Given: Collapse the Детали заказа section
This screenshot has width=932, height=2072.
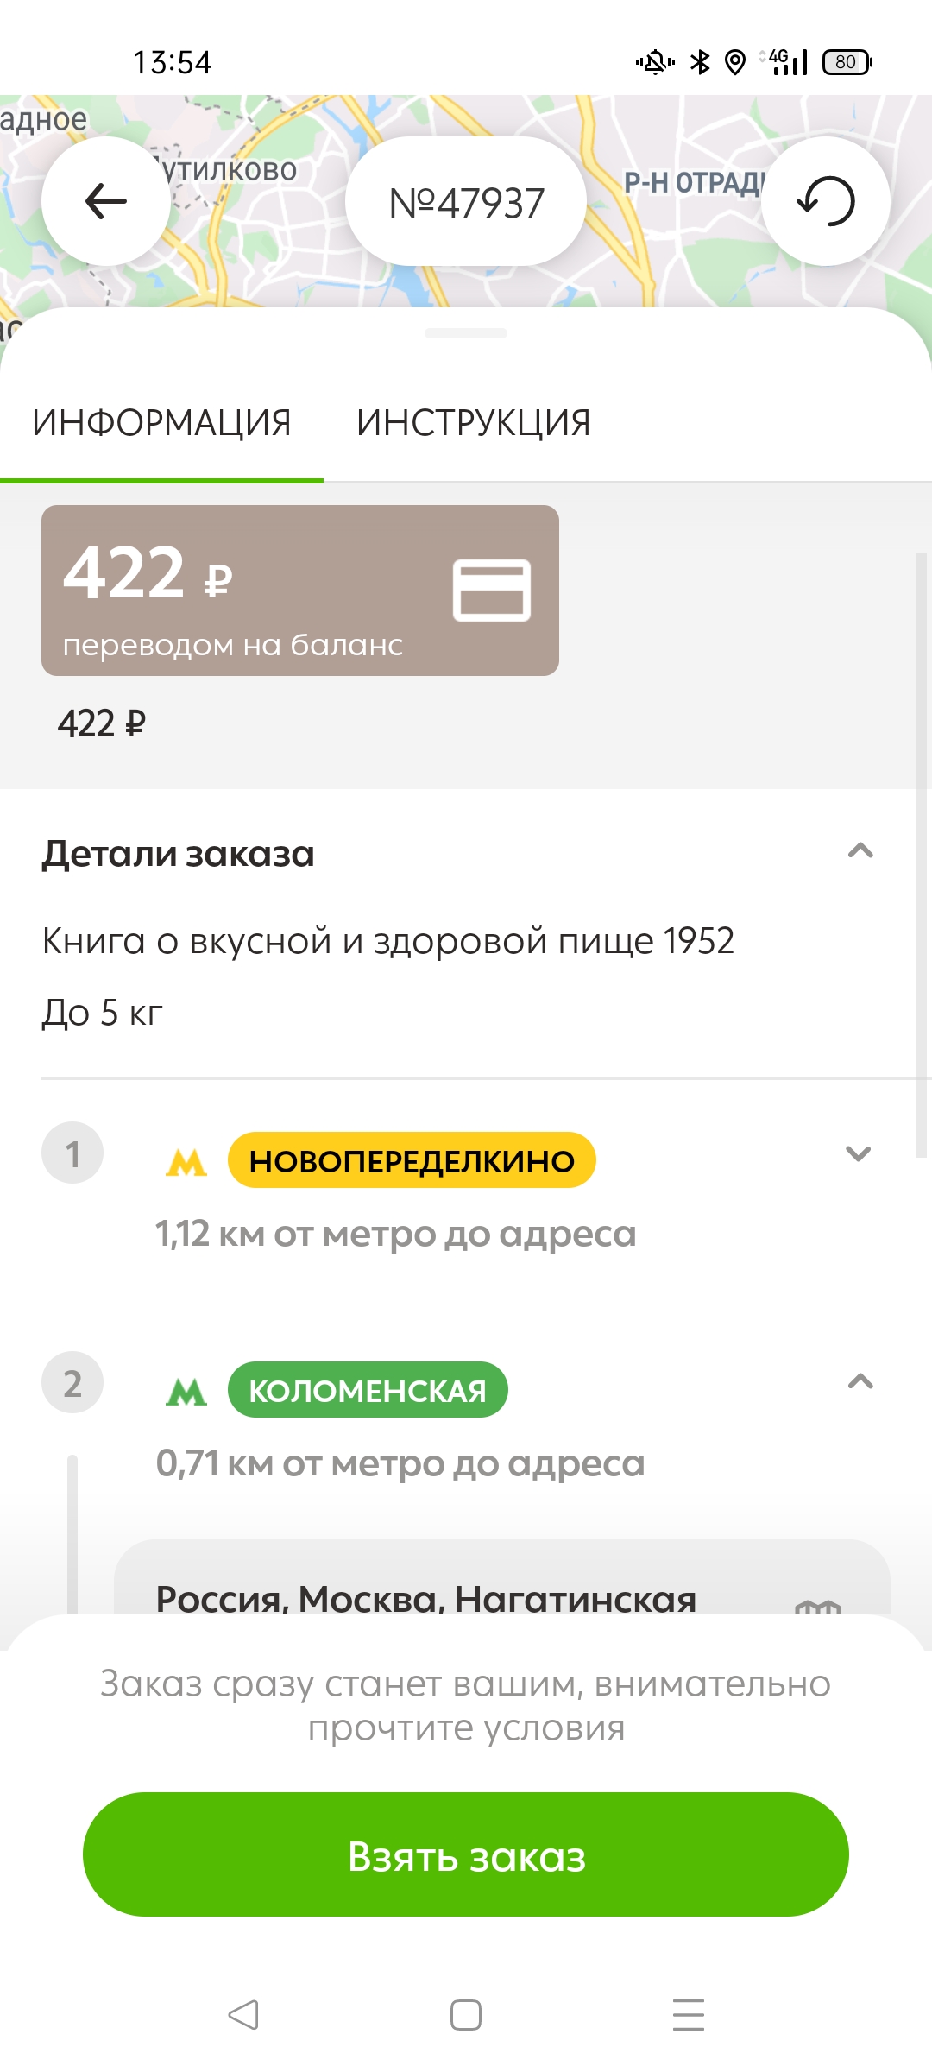Looking at the screenshot, I should coord(860,851).
